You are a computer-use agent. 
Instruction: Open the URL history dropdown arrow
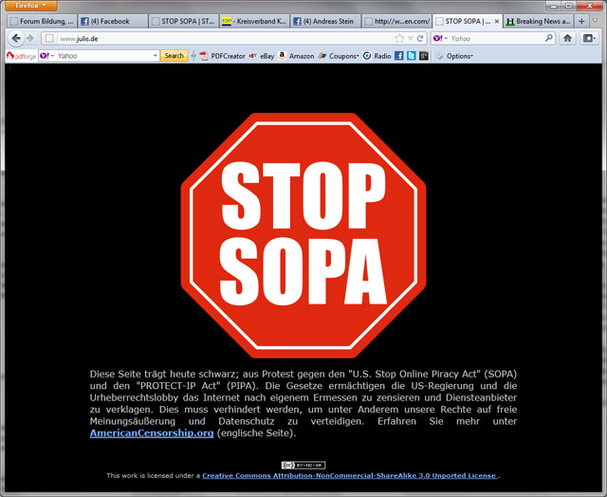[410, 39]
